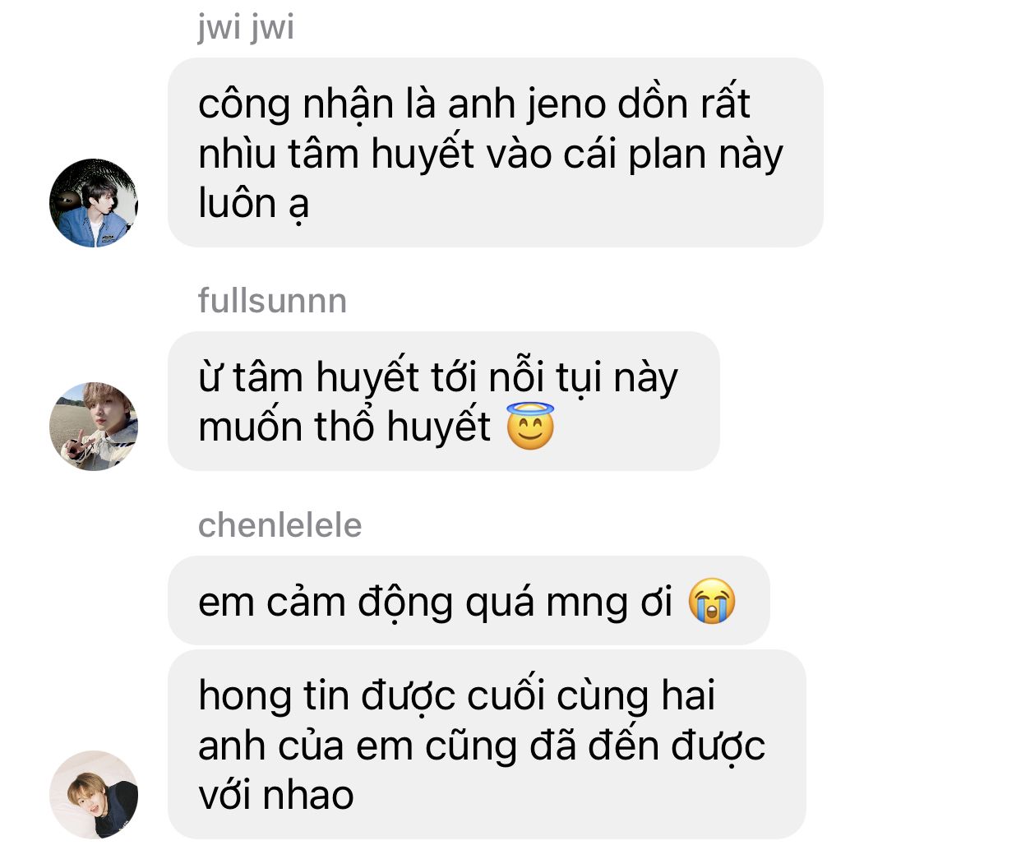Select the message "ừ tâm huyết tới nỗi tụi này"

(x=444, y=401)
